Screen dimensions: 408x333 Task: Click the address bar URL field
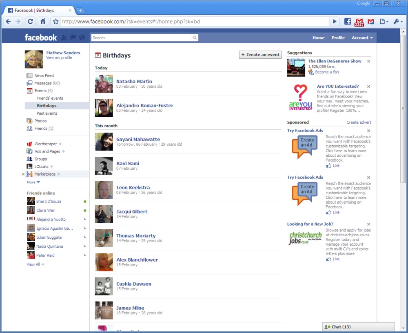pyautogui.click(x=195, y=22)
